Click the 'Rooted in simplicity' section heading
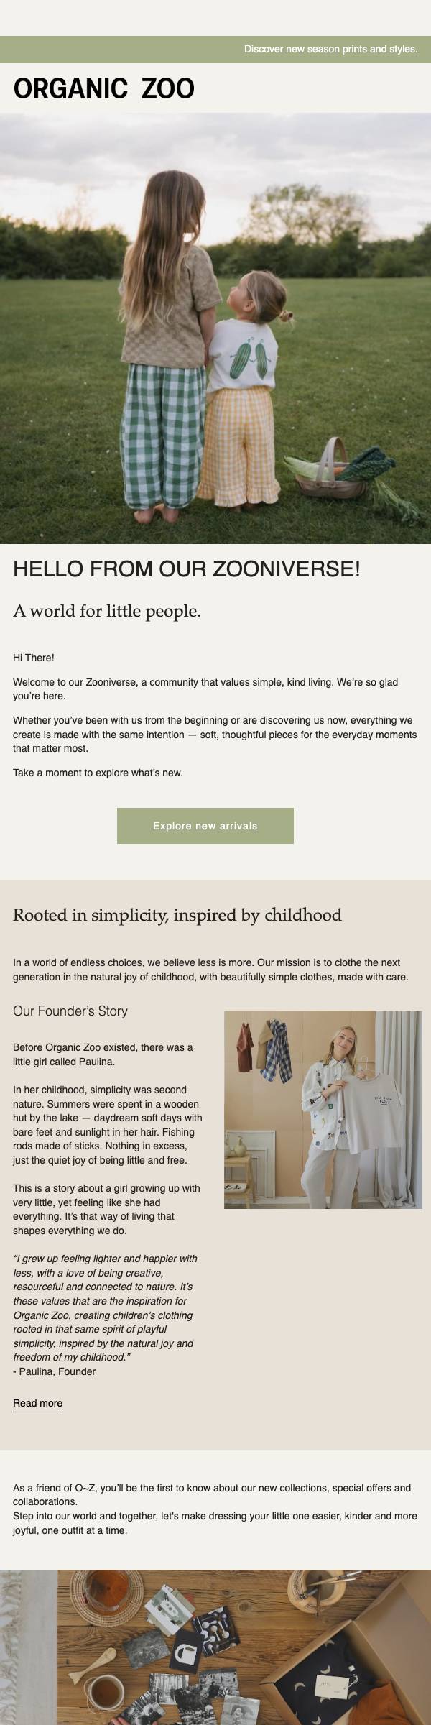 pyautogui.click(x=177, y=915)
